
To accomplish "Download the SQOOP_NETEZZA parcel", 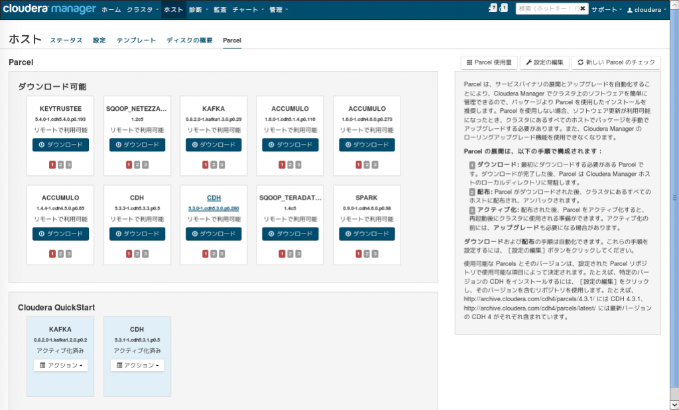I will (x=137, y=145).
